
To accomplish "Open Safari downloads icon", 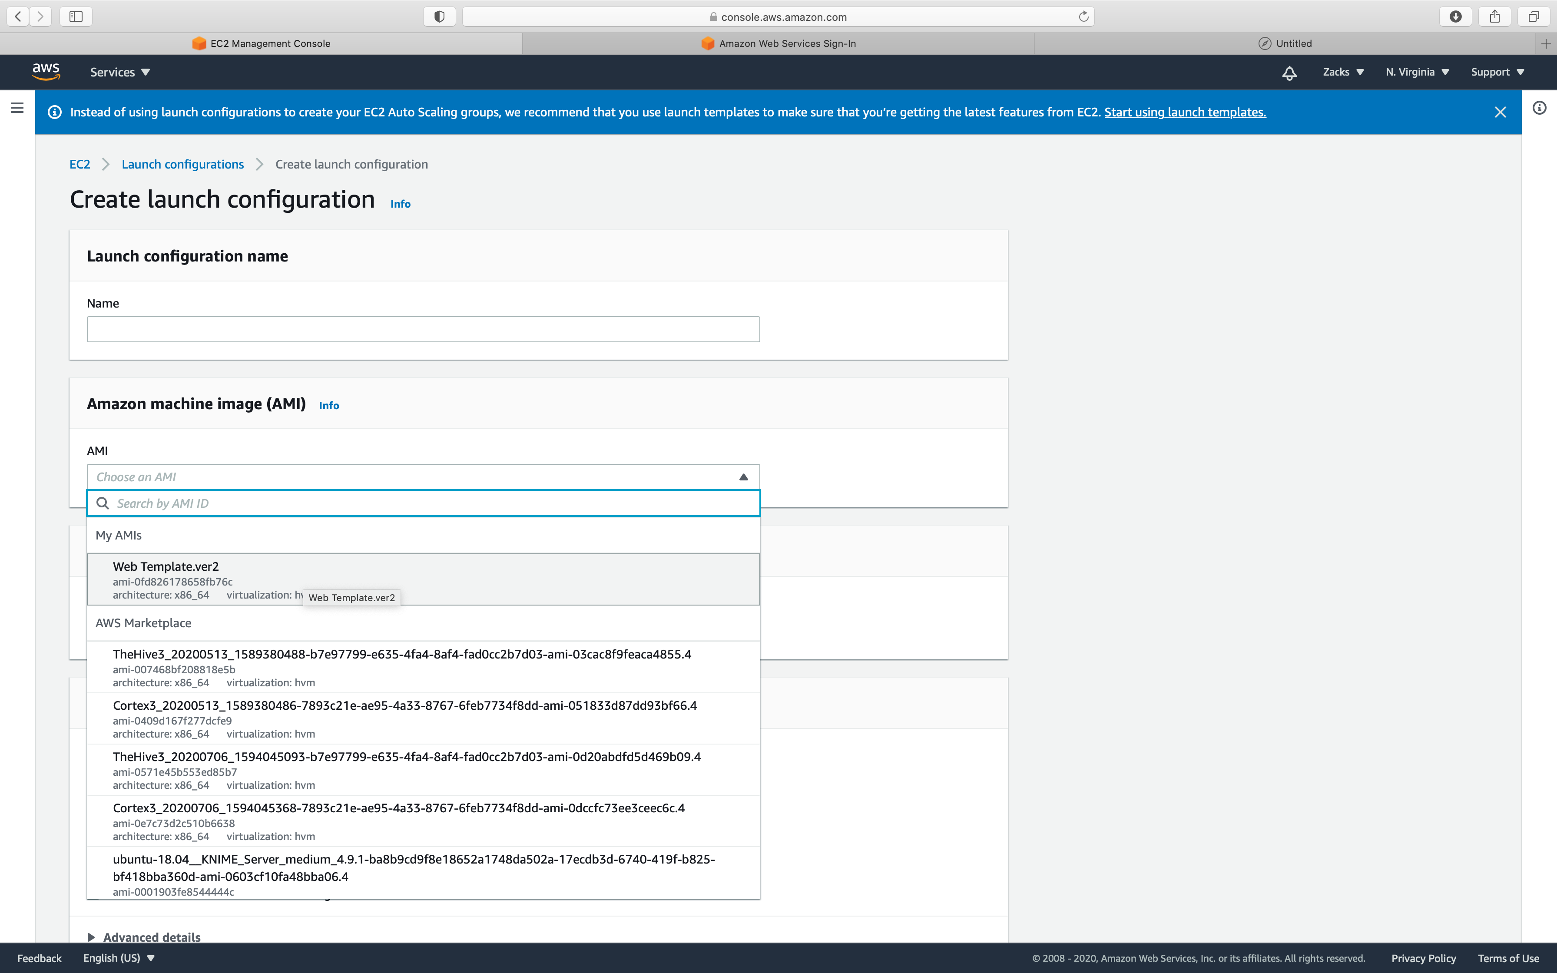I will pyautogui.click(x=1455, y=17).
